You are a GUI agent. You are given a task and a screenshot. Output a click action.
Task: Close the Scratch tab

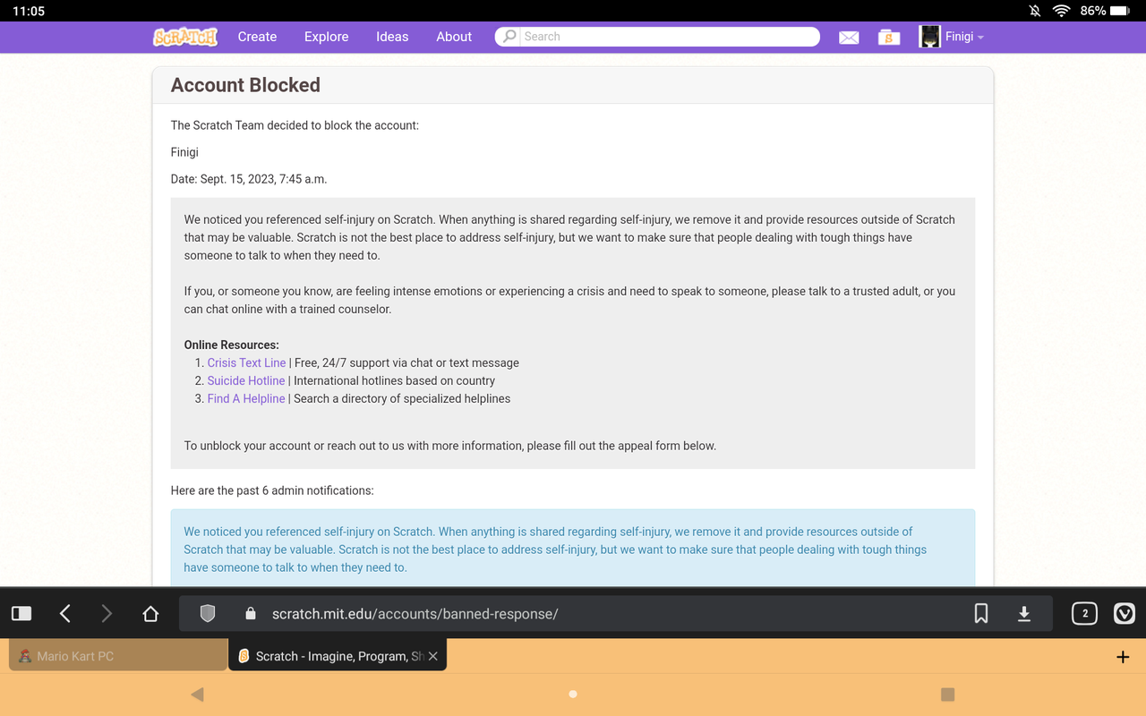433,655
